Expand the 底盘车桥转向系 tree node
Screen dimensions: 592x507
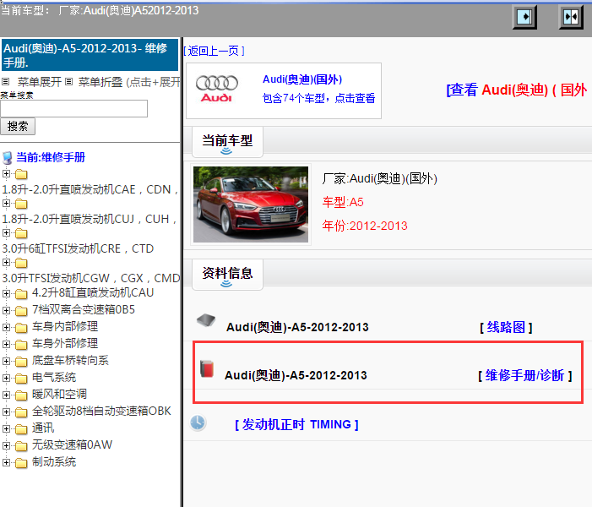[6, 361]
